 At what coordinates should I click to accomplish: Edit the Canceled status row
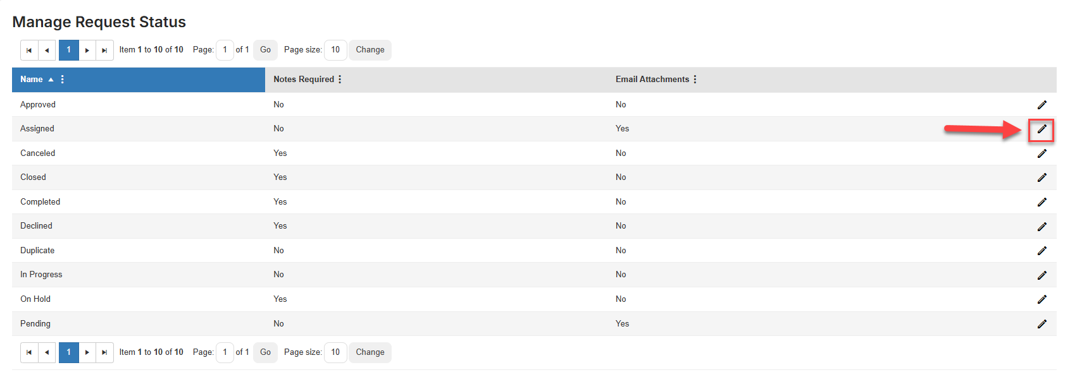tap(1042, 153)
